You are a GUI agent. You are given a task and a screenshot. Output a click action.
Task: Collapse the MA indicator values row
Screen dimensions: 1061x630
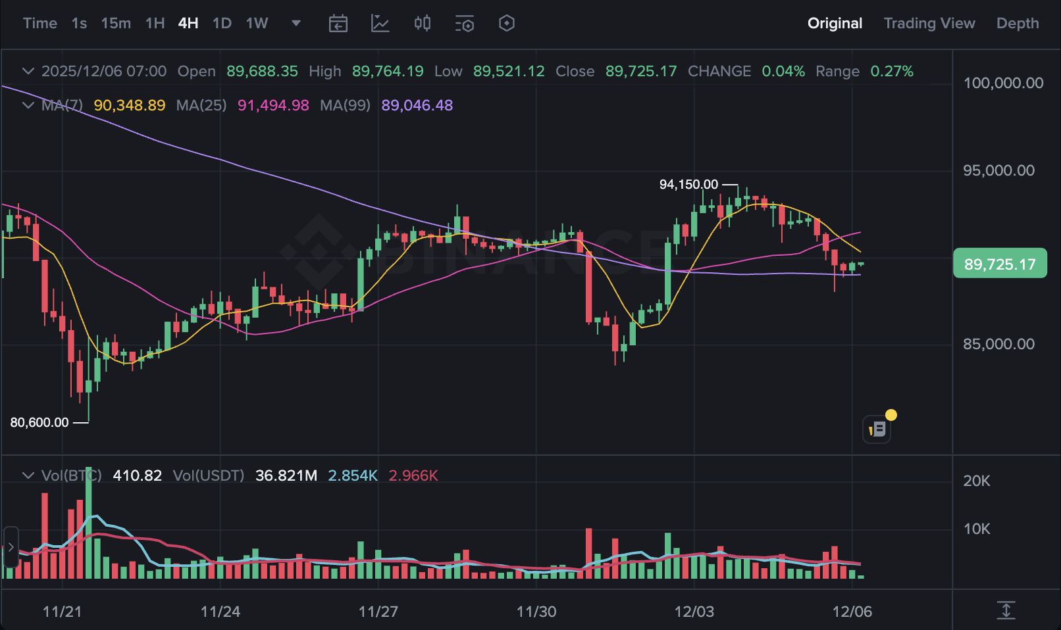click(28, 105)
